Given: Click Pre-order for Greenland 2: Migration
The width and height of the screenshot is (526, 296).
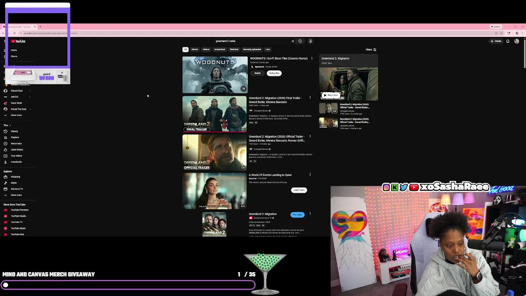Looking at the screenshot, I should (x=297, y=215).
